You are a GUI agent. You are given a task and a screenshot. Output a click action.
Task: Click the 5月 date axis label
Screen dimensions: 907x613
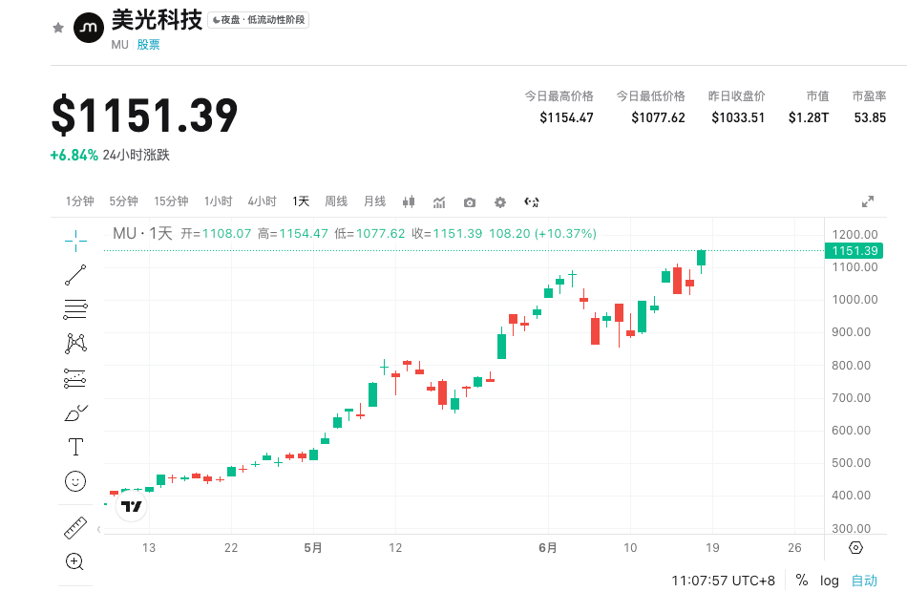tap(313, 548)
